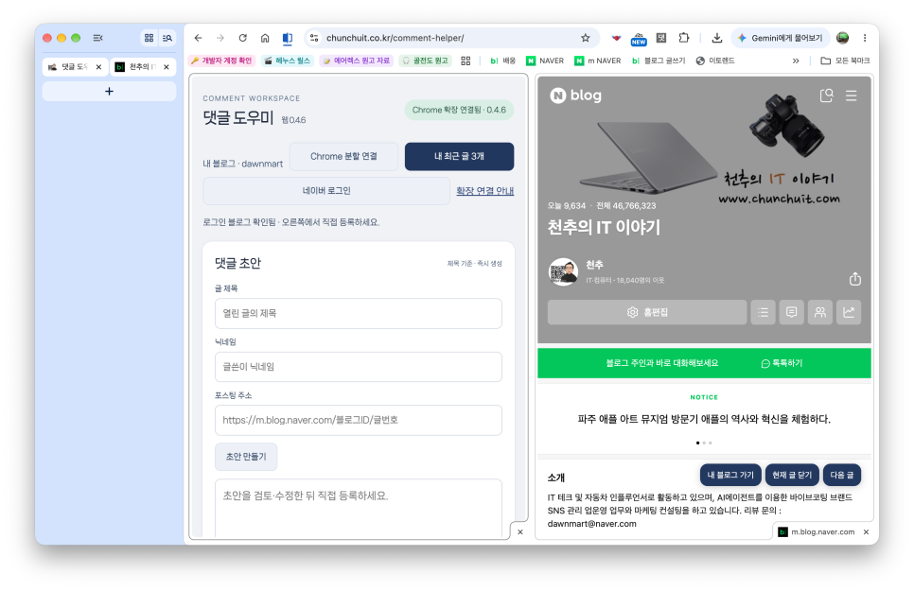Open the apps grid icon in bookmarks bar
Screen dimensions: 914x591
[x=466, y=61]
